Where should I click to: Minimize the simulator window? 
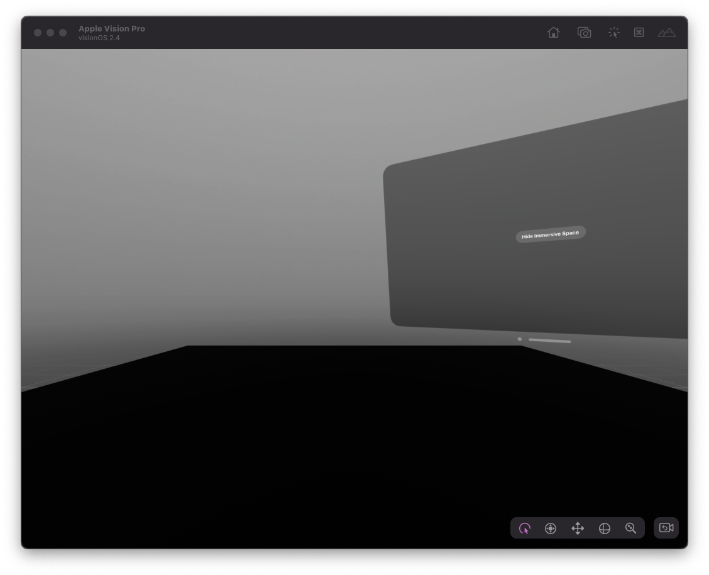click(50, 33)
